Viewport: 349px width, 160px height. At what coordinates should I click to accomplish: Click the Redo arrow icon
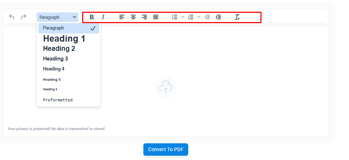tap(23, 17)
